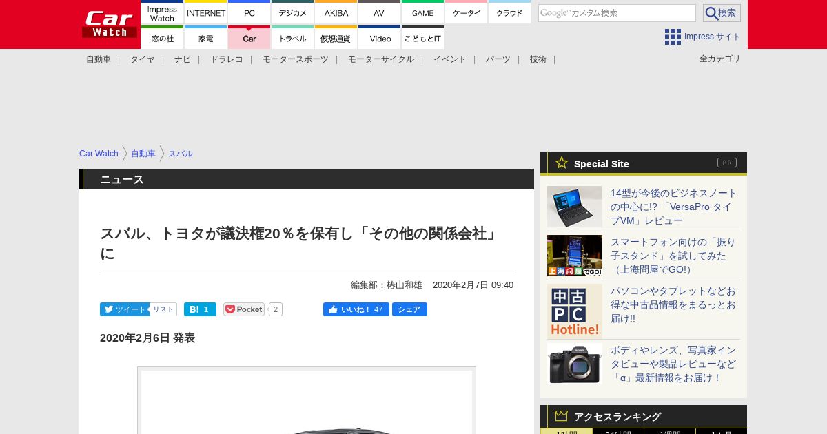Save article with Pocket button
827x434 pixels.
(x=244, y=309)
